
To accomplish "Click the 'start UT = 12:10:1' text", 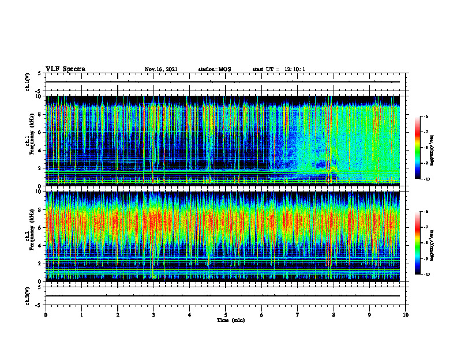I will click(279, 69).
